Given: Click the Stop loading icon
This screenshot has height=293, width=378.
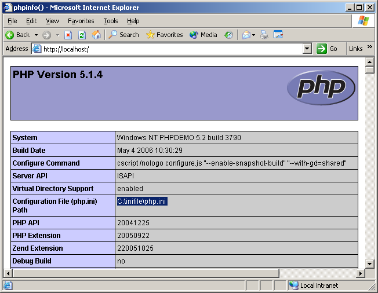Looking at the screenshot, I should point(68,35).
